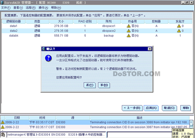Click the 558.71 GB size cell
The height and width of the screenshot is (138, 195).
click(x=61, y=36)
